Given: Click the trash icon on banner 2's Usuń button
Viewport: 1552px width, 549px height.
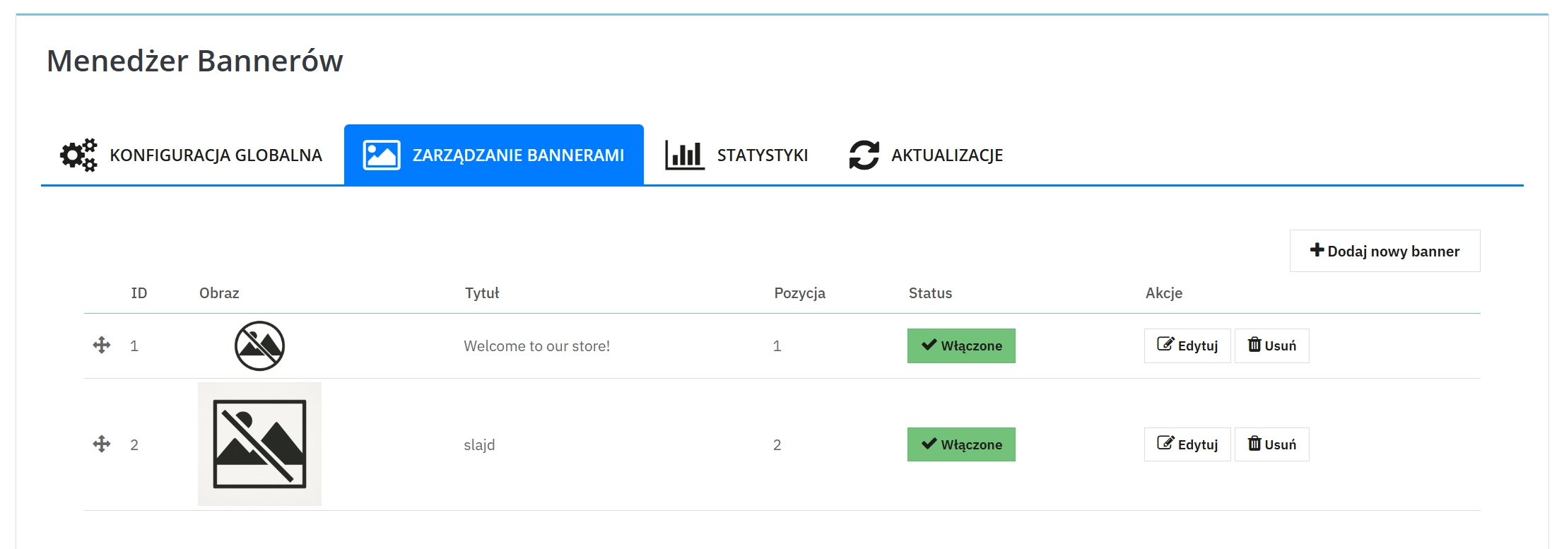Looking at the screenshot, I should [x=1256, y=444].
